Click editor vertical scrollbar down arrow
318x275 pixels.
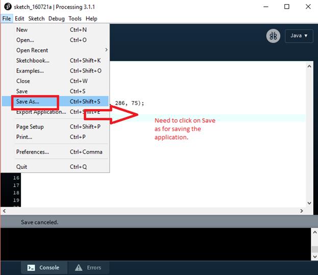(x=309, y=203)
